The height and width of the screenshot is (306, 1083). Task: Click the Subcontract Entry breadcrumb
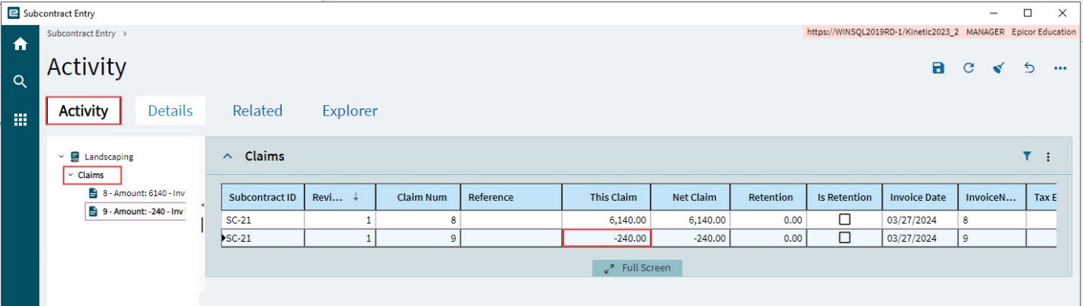click(81, 34)
